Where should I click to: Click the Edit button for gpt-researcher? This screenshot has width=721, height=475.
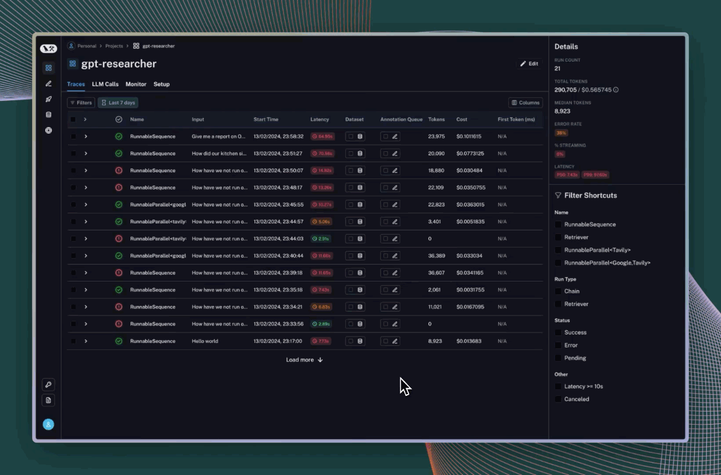(x=529, y=64)
